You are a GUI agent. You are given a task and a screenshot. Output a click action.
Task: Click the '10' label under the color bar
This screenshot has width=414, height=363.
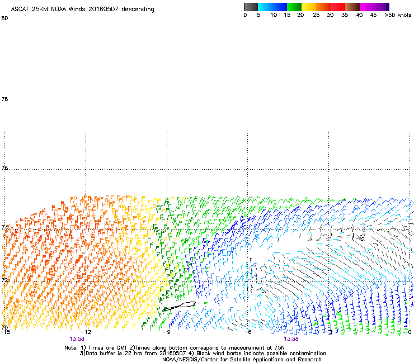coord(274,15)
